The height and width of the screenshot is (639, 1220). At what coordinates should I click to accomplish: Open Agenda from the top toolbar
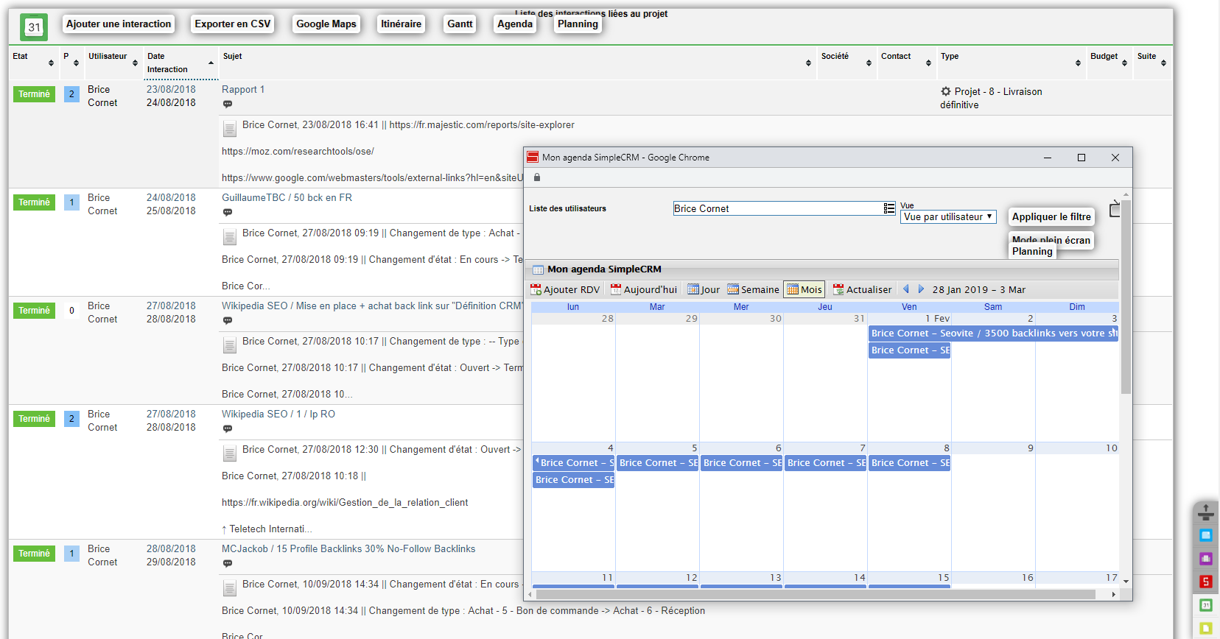point(515,24)
